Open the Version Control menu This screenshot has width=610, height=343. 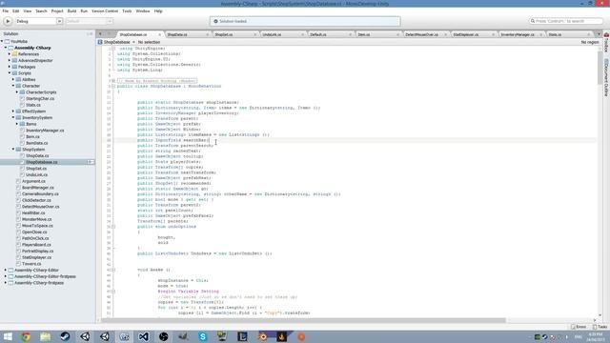[x=105, y=11]
